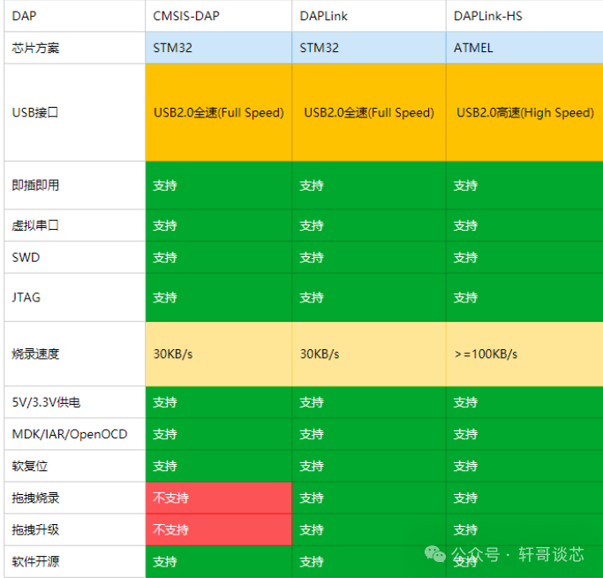Click the 软件开源 row label
The width and height of the screenshot is (603, 578).
pos(75,562)
